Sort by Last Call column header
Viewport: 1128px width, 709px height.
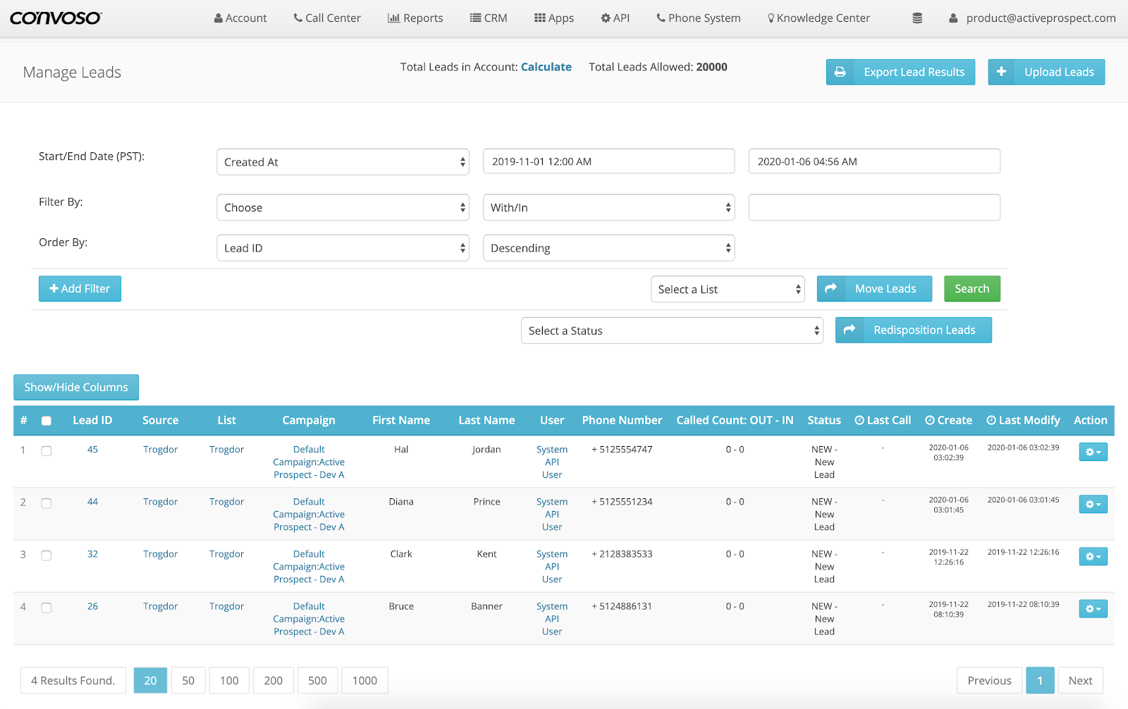coord(883,420)
